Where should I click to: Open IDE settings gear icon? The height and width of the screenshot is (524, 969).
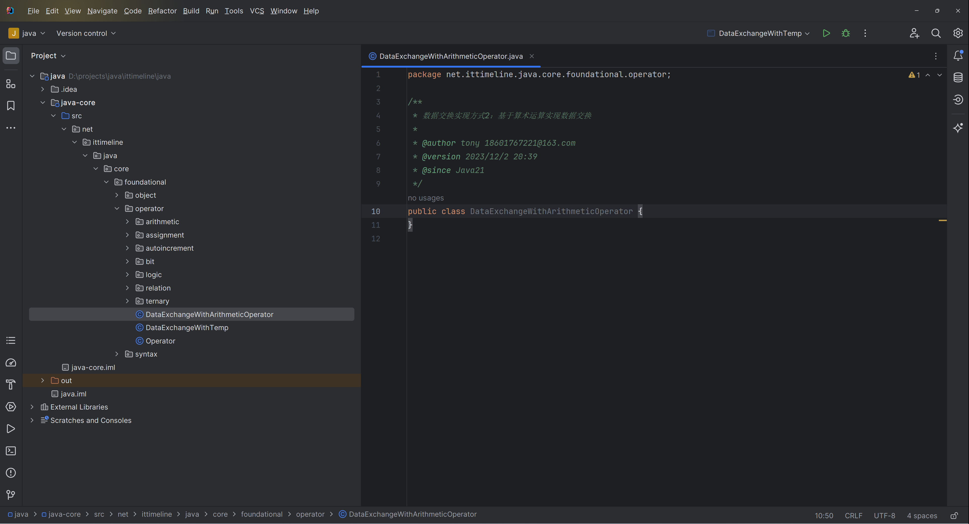[x=958, y=33]
